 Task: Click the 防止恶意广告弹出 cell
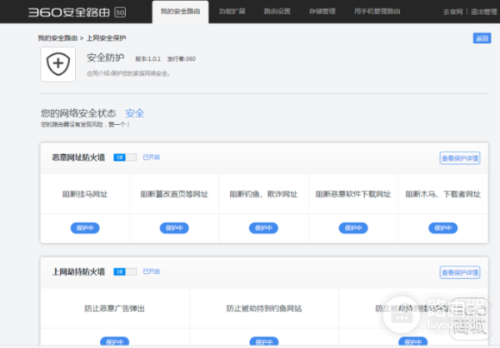[115, 308]
